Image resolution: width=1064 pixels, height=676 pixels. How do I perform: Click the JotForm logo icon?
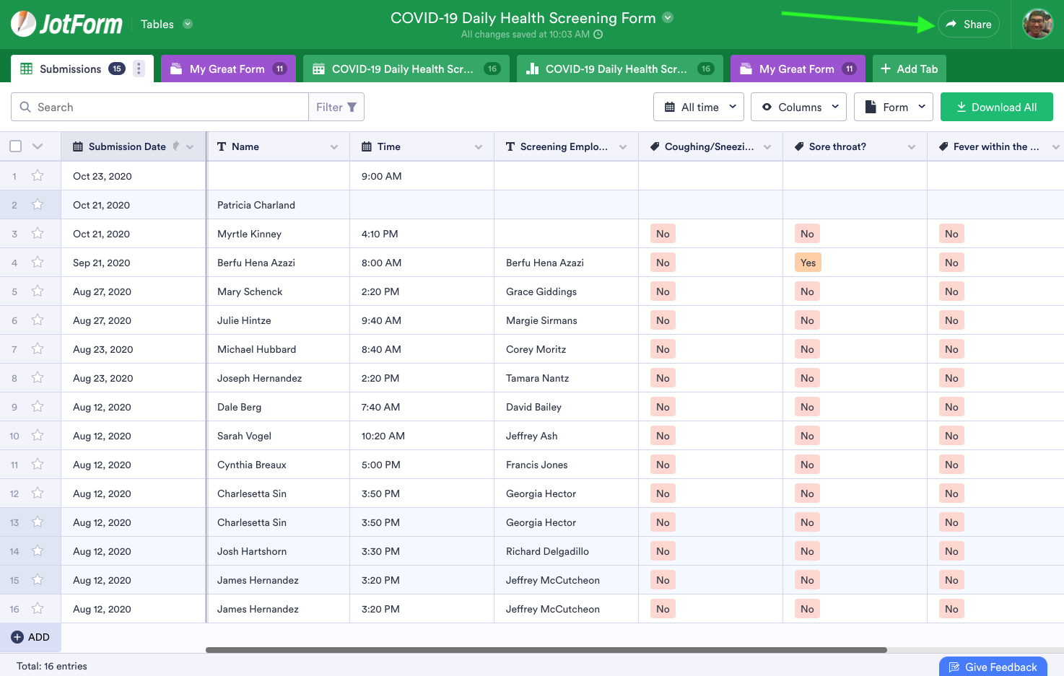point(24,24)
